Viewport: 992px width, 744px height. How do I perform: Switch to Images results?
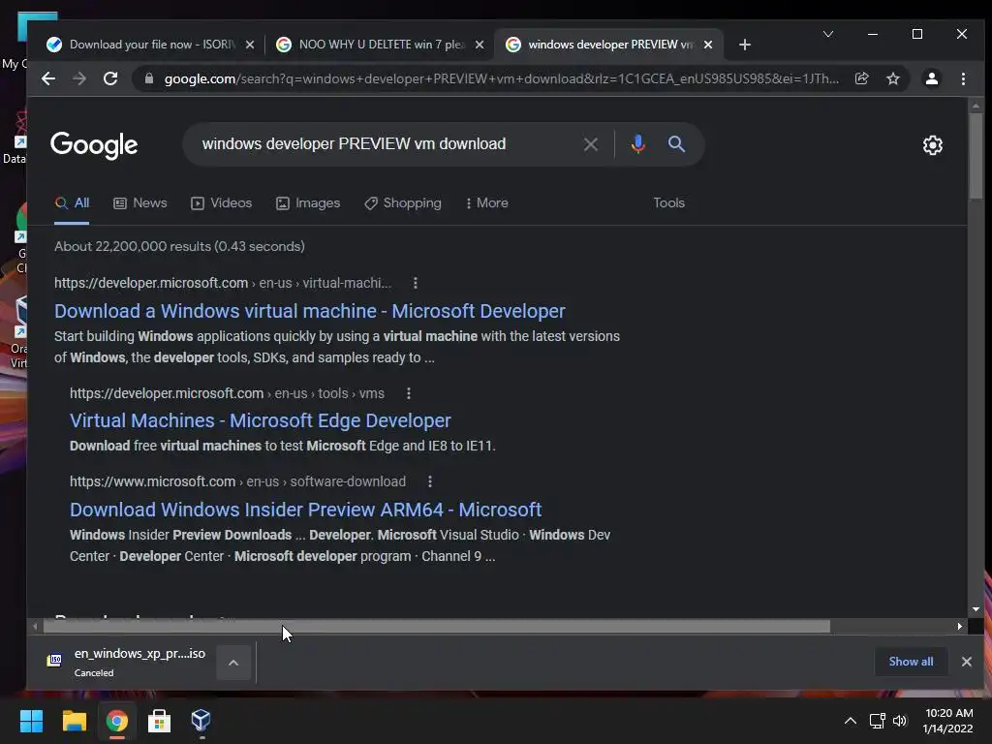(x=308, y=203)
